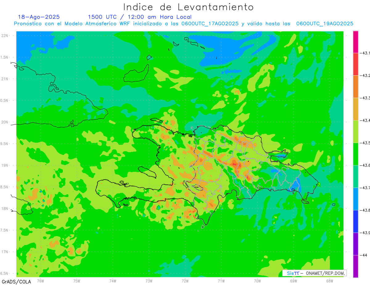The image size is (370, 285).
Task: Select the lime green color scale segment
Action: click(x=356, y=131)
